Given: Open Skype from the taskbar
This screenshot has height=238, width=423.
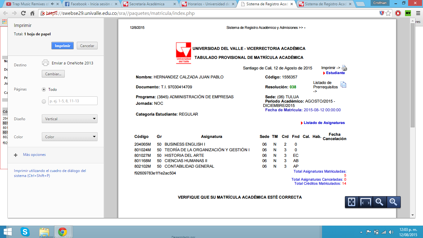Looking at the screenshot, I should 25,231.
